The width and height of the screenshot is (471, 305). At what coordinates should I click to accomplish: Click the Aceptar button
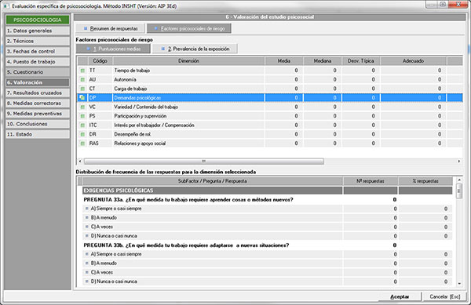(400, 296)
